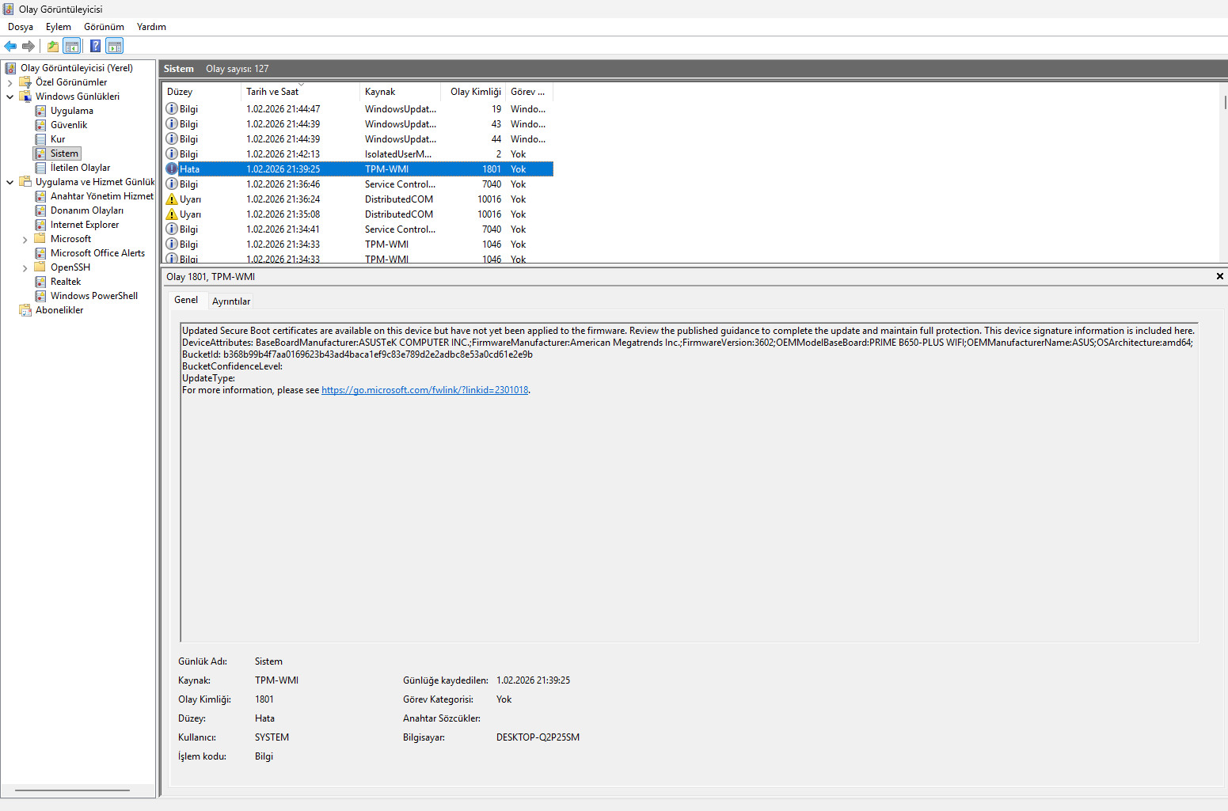1228x811 pixels.
Task: Collapse the Windows Günlükleri node
Action: (x=10, y=97)
